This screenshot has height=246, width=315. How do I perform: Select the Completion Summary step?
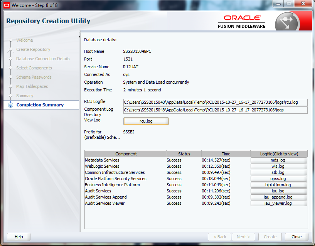point(40,105)
